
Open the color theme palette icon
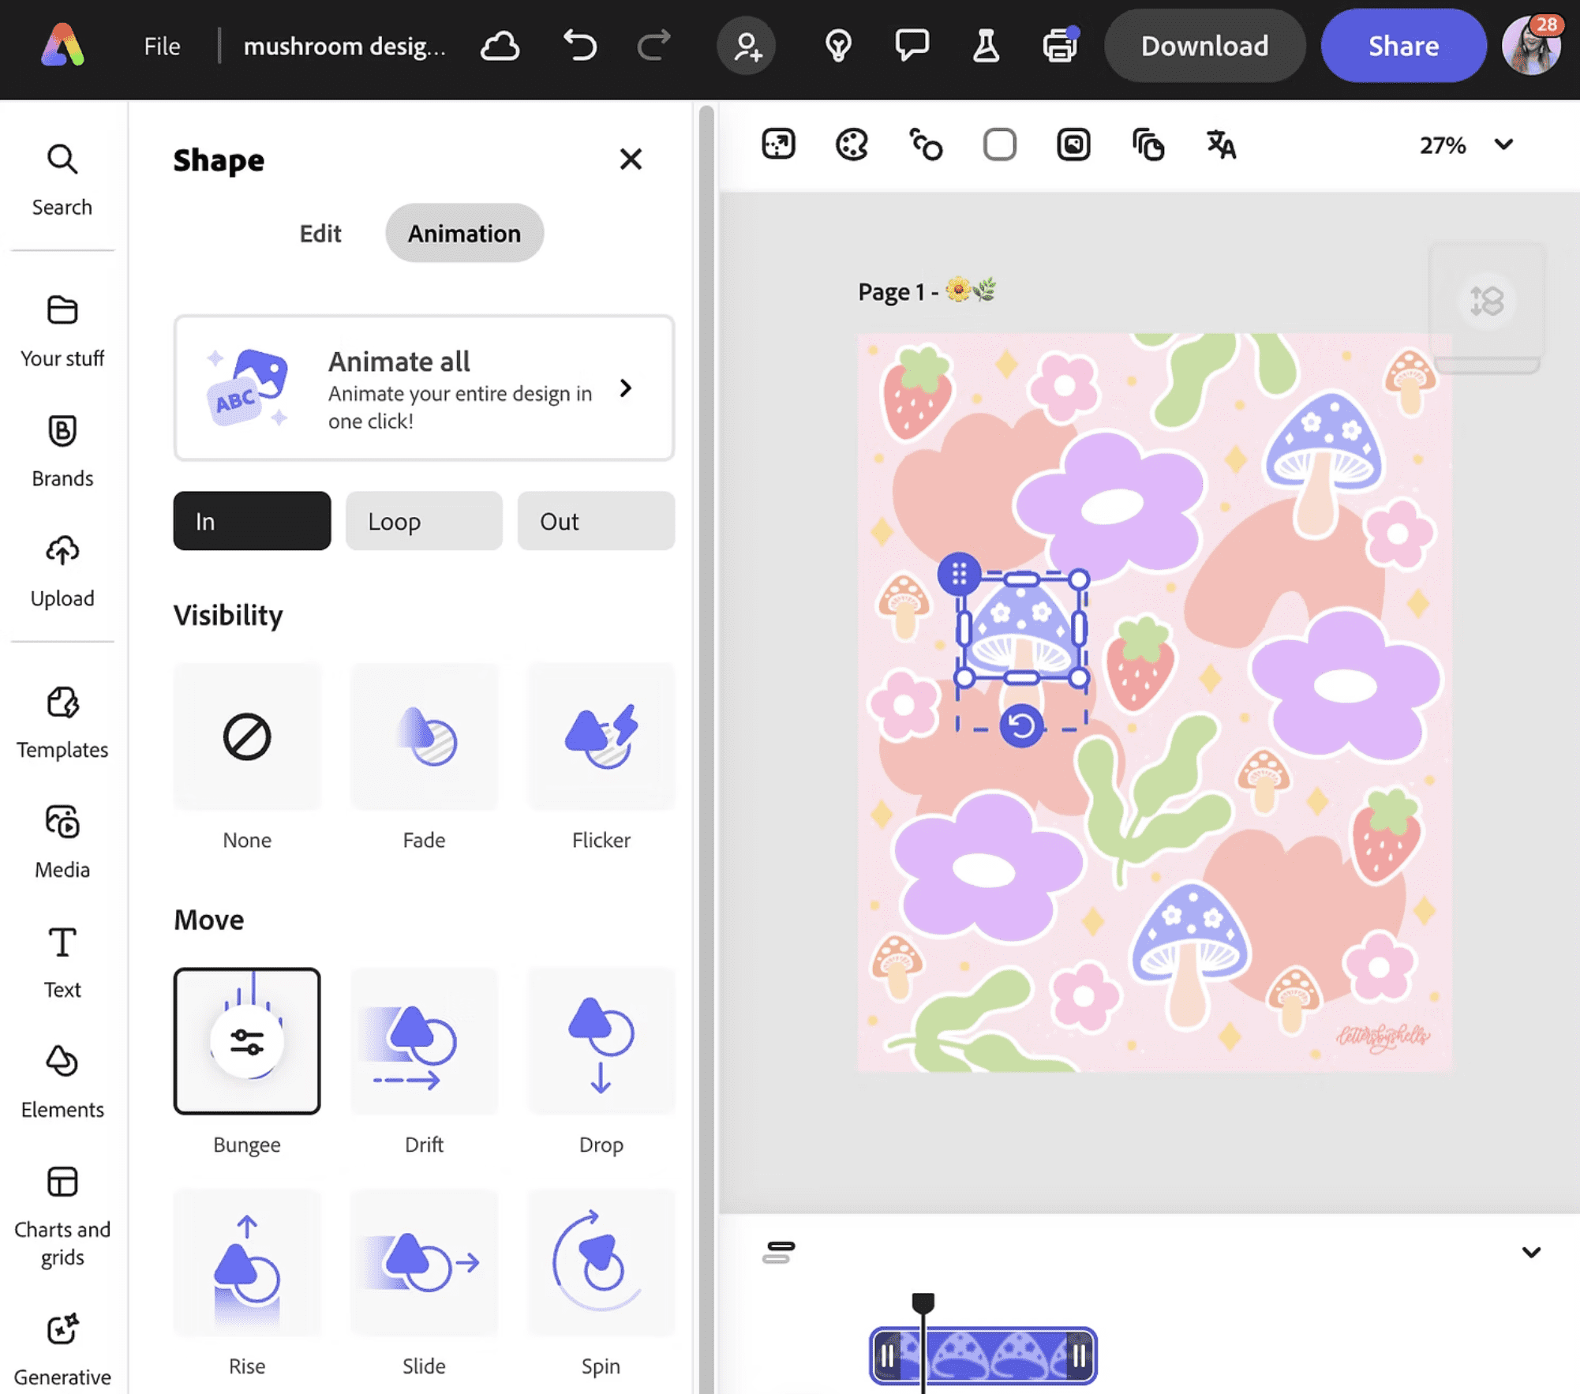click(852, 145)
